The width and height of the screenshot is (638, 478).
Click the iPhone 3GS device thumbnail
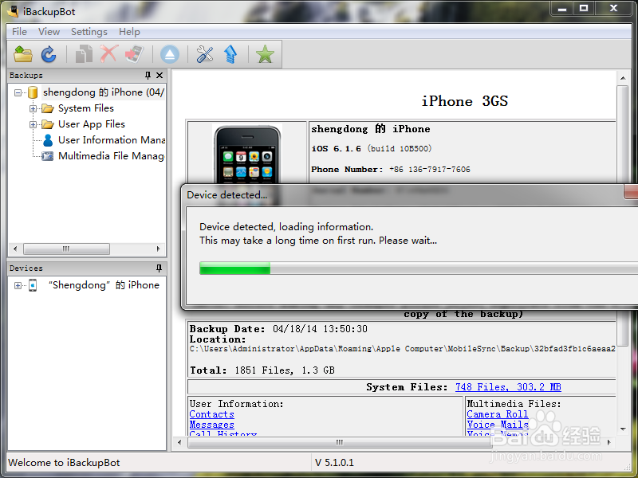click(x=247, y=155)
